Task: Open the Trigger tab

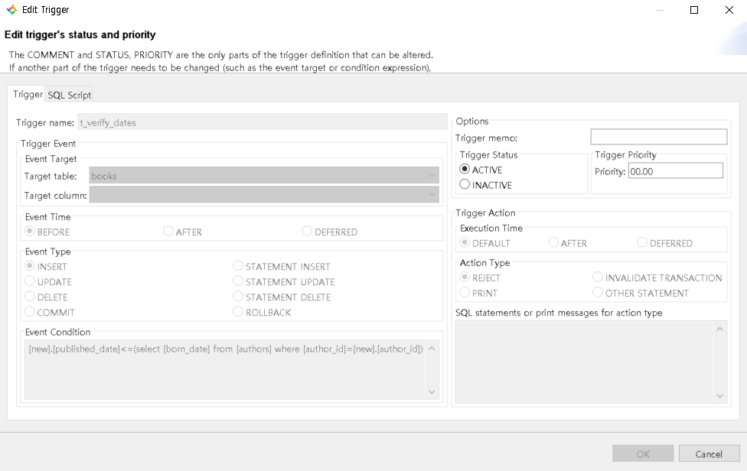Action: click(28, 94)
